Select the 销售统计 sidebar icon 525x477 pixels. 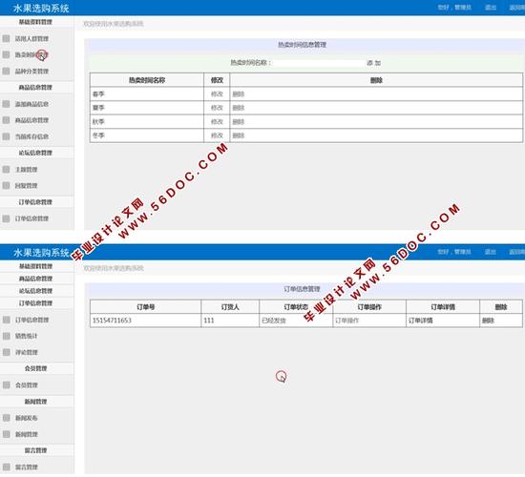click(x=6, y=336)
